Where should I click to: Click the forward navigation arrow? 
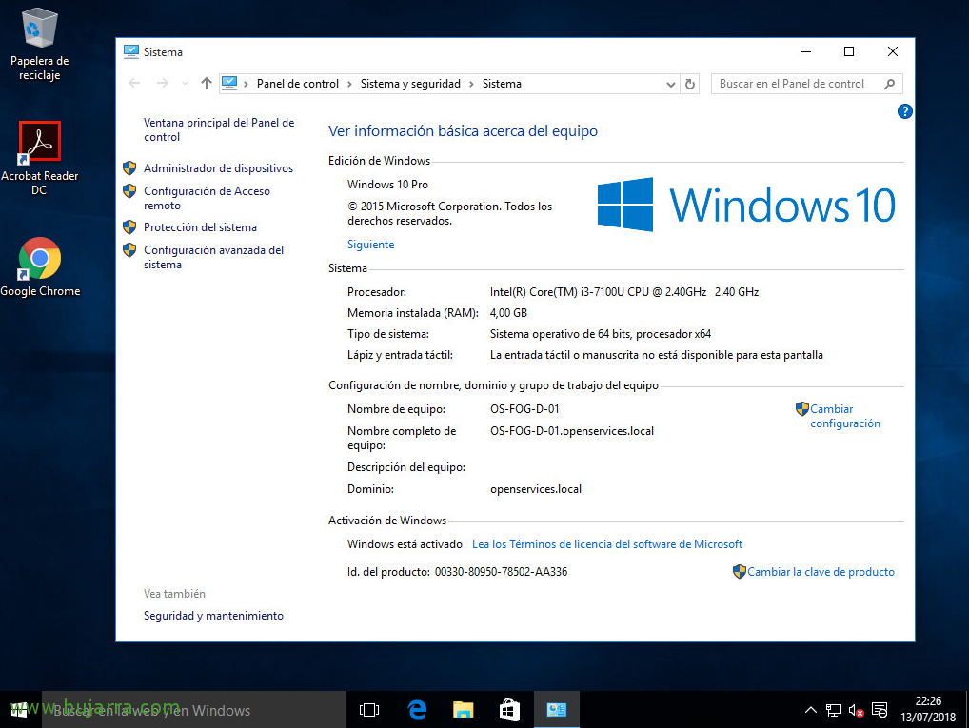pos(162,83)
